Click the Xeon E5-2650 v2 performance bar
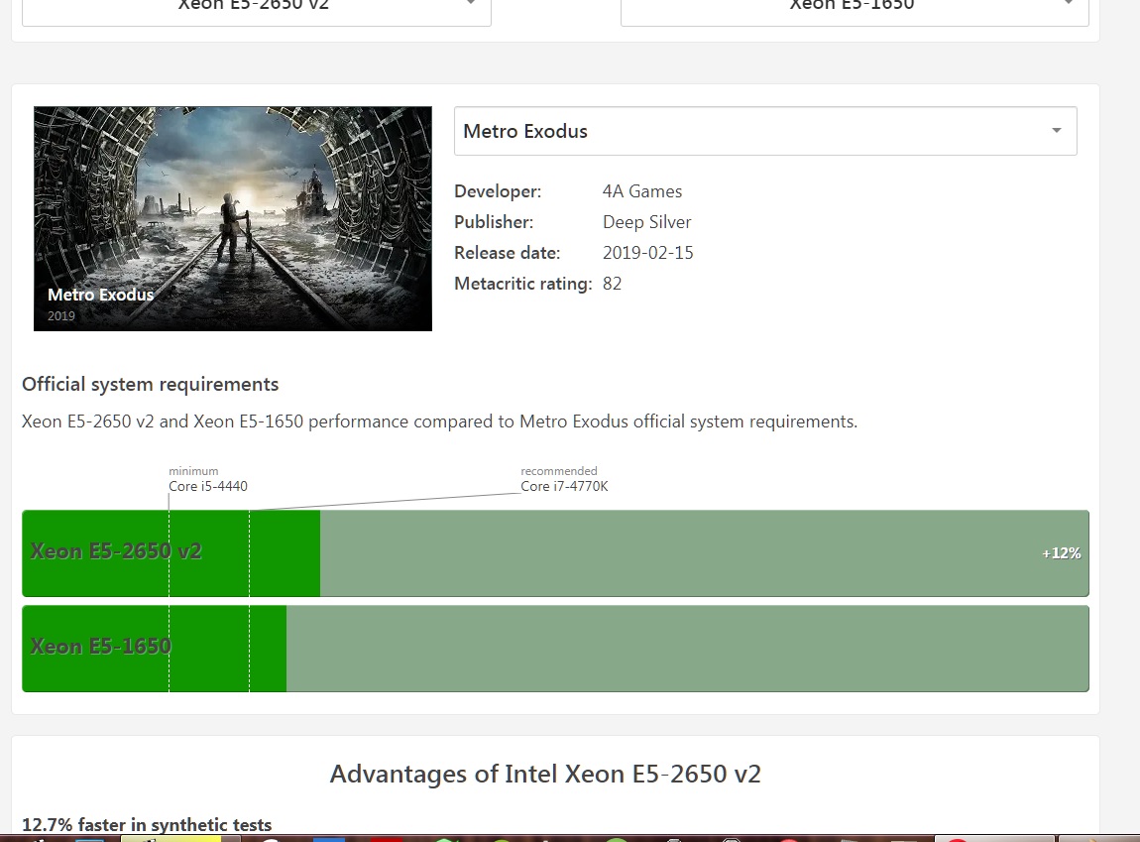 (555, 553)
